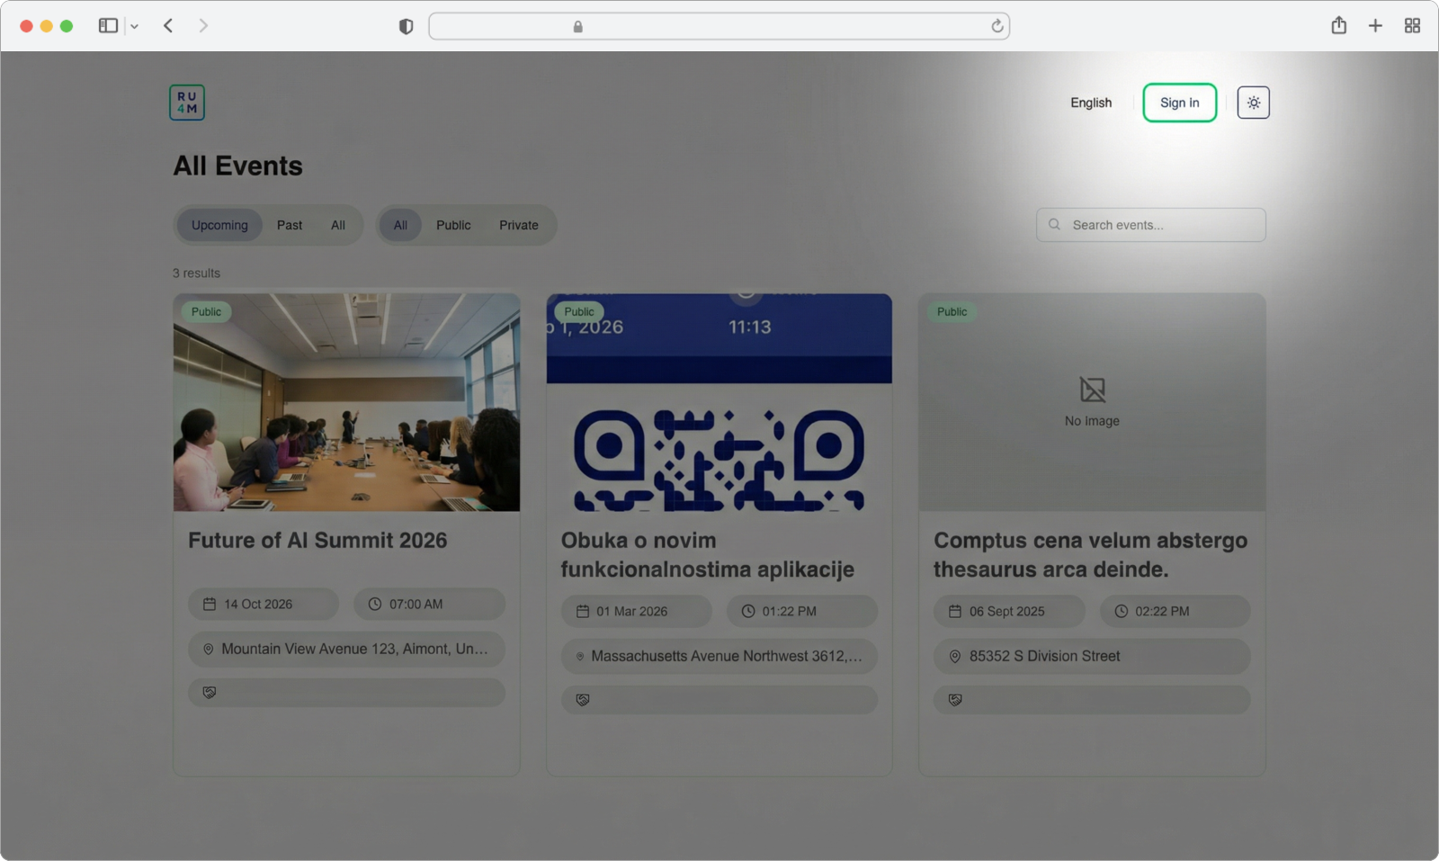Open the Future of AI Summit 2026 event

pos(317,540)
